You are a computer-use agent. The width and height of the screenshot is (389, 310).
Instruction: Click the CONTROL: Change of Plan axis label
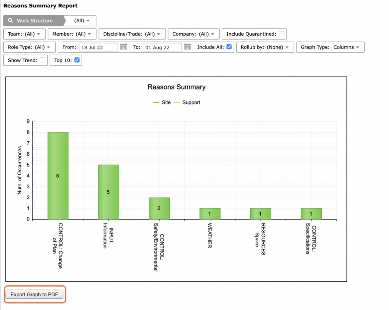(58, 246)
